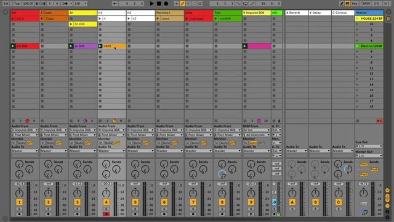Click the master Solo/Cue headphone button
The width and height of the screenshot is (394, 222).
click(364, 203)
